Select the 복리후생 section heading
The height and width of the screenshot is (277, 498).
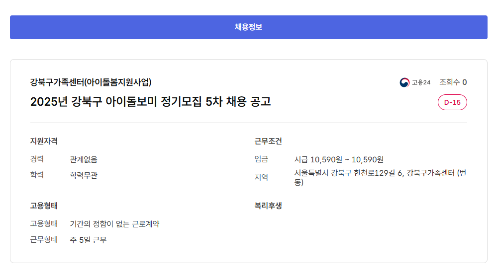coord(268,206)
